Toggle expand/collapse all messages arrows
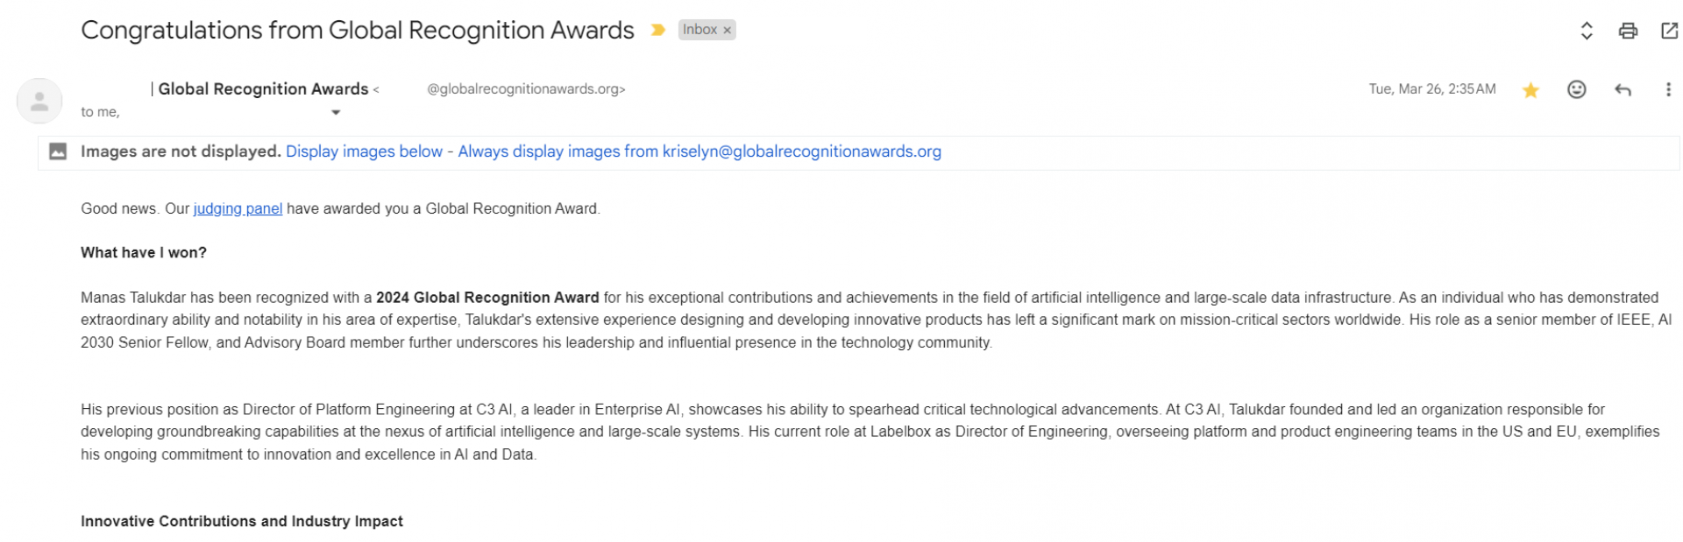 coord(1586,31)
